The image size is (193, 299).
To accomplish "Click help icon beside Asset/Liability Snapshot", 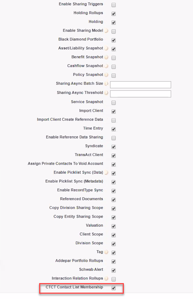I will point(106,48).
